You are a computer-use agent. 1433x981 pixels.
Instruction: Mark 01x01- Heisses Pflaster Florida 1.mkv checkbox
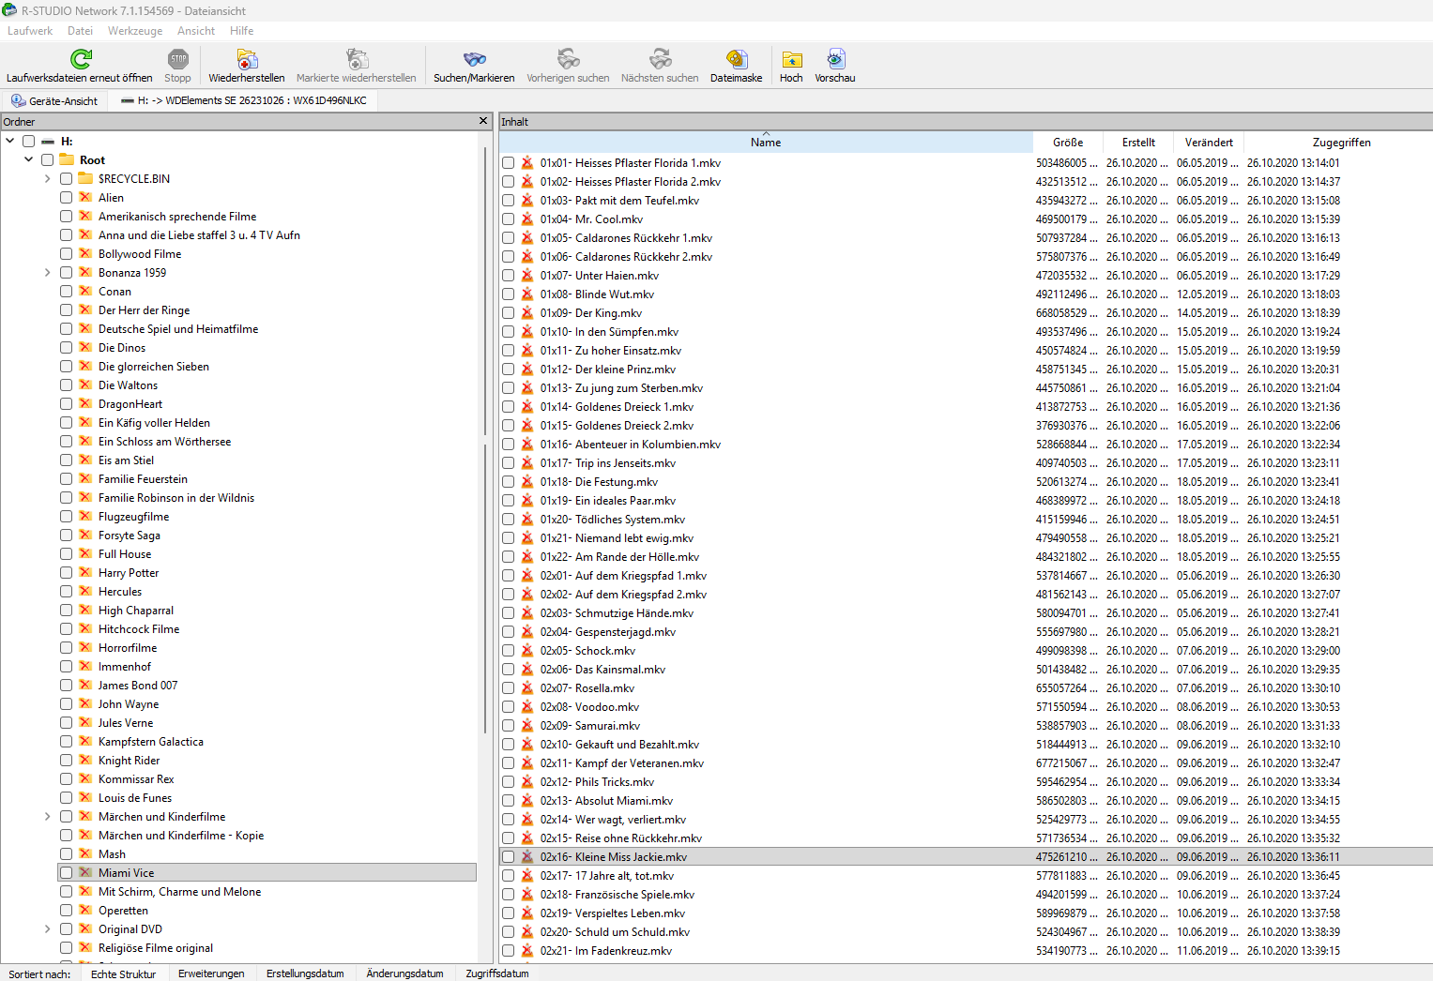pyautogui.click(x=509, y=162)
